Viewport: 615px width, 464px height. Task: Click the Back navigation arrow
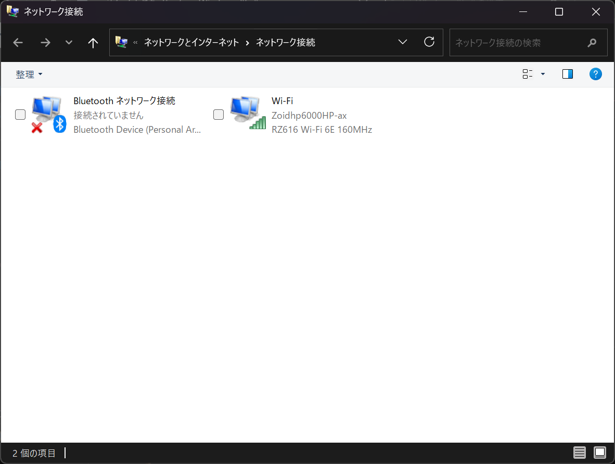18,43
